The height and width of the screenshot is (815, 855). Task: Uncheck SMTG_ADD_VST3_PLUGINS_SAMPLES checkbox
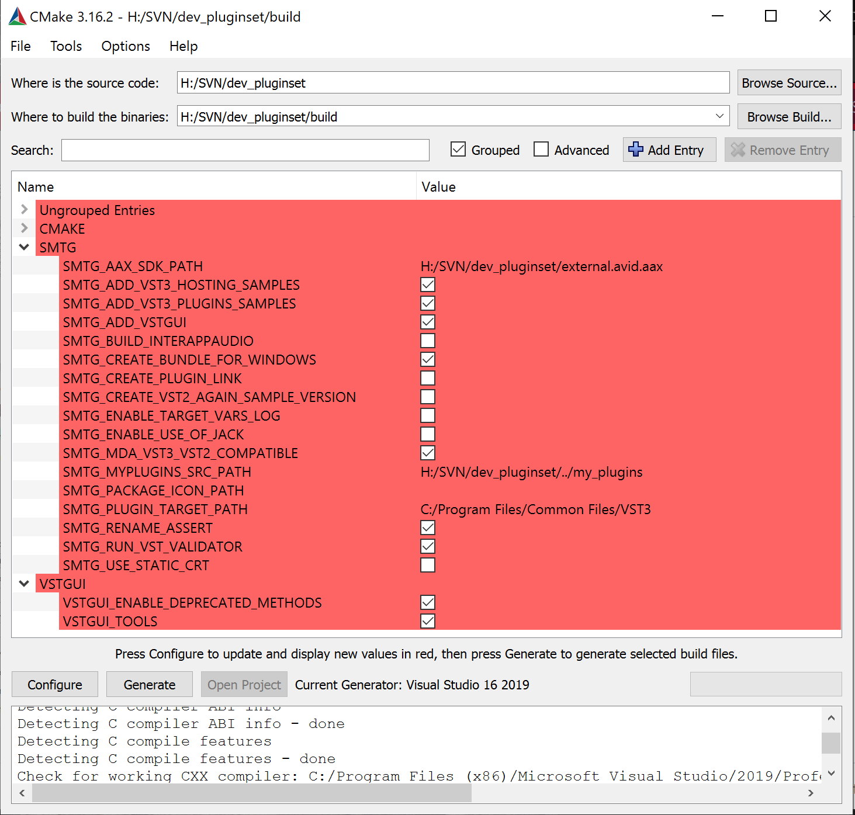[428, 303]
